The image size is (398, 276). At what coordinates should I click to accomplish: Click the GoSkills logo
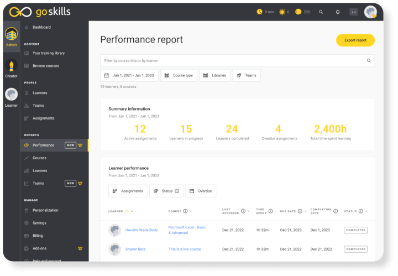(40, 12)
